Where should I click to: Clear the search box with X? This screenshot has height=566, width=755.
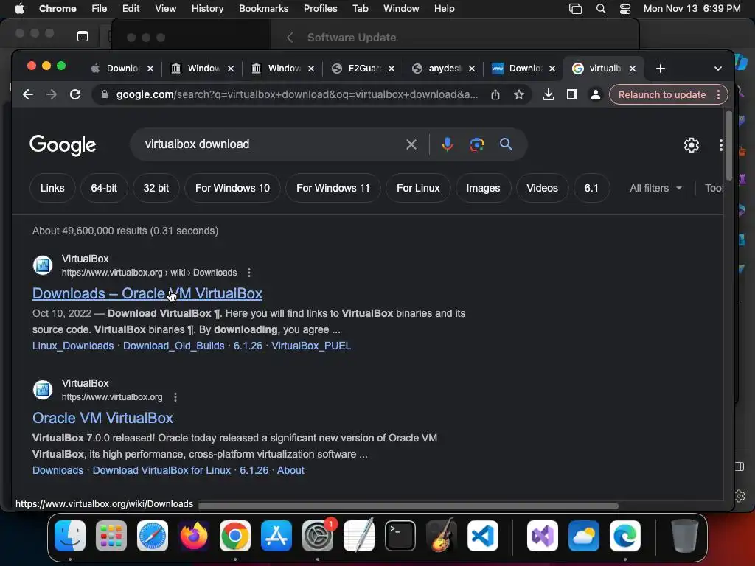[411, 144]
